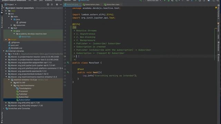The width and height of the screenshot is (221, 124).
Task: Expand the META-INF folder arrow
Action: tap(11, 83)
